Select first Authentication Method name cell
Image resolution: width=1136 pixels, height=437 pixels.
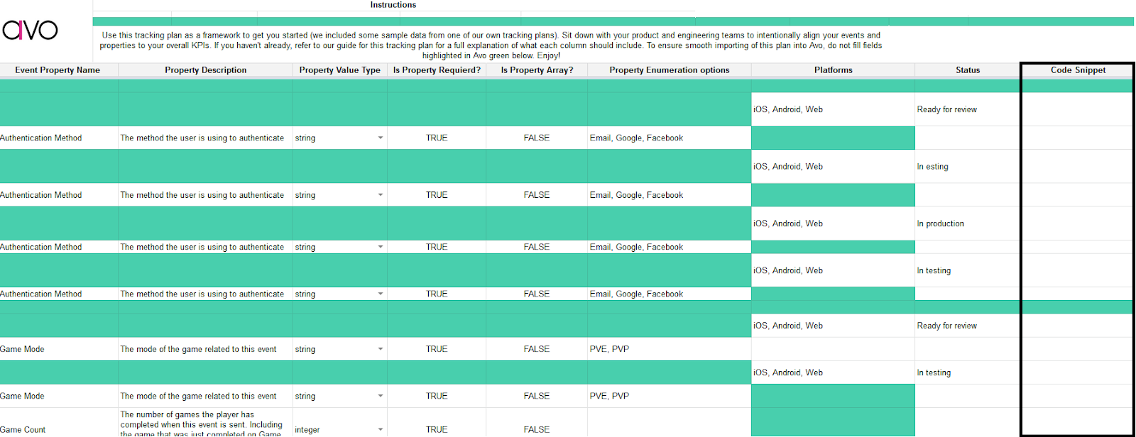[x=59, y=138]
